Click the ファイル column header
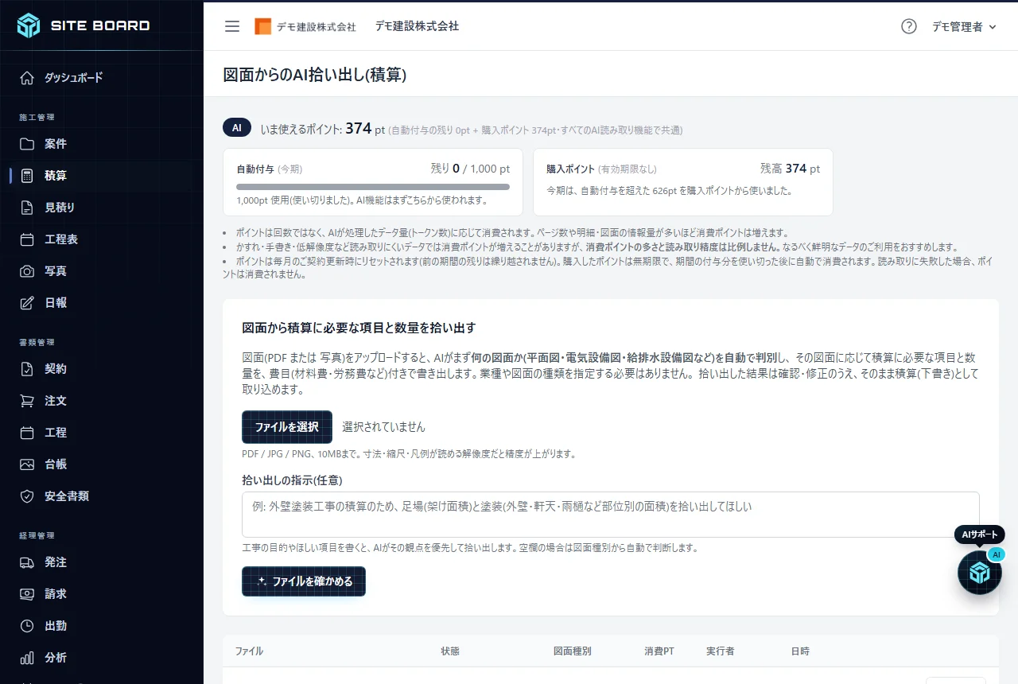The width and height of the screenshot is (1018, 684). 249,651
